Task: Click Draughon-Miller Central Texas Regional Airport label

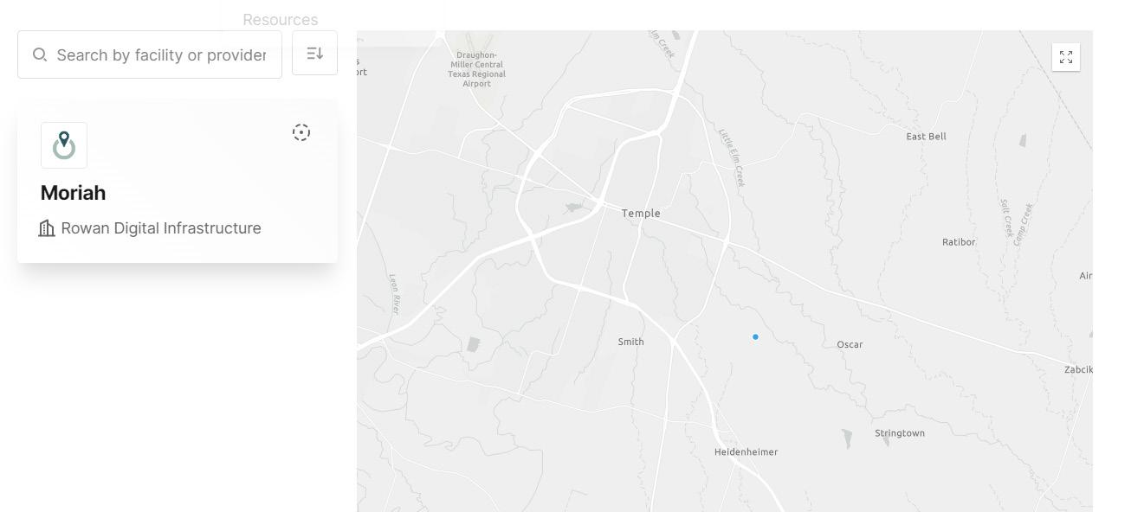Action: pos(476,69)
